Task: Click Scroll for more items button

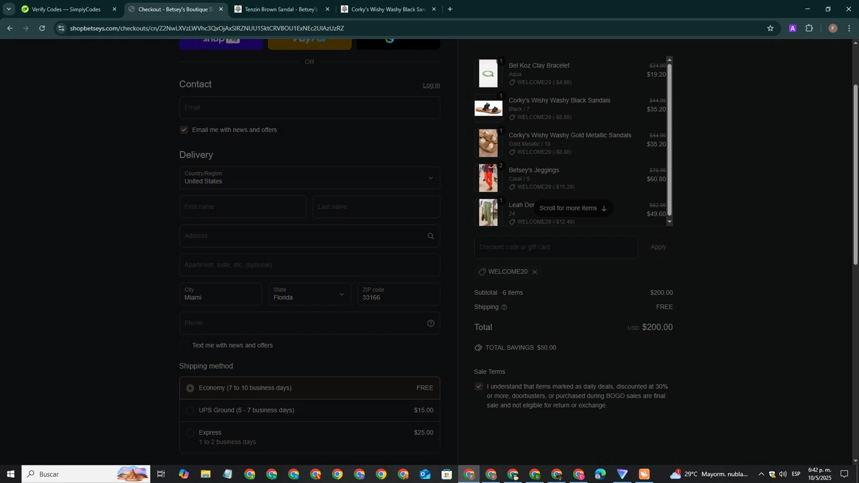Action: (x=573, y=208)
